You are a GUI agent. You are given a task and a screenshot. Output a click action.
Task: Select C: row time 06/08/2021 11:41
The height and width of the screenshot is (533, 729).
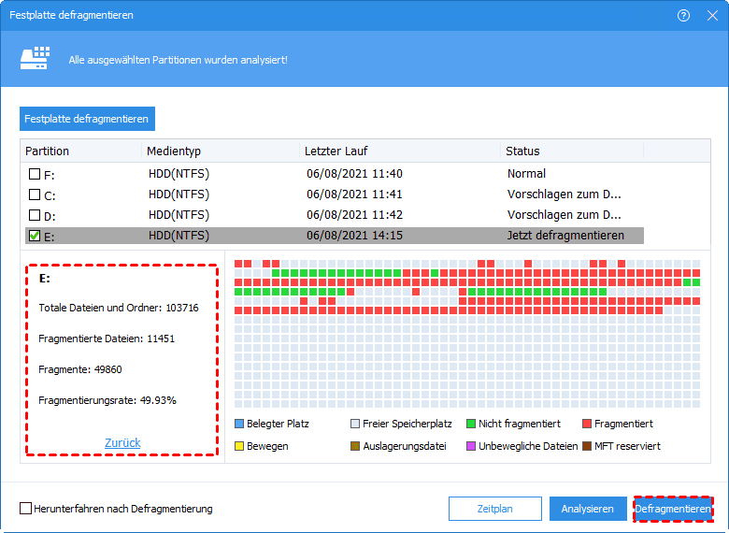pyautogui.click(x=354, y=194)
